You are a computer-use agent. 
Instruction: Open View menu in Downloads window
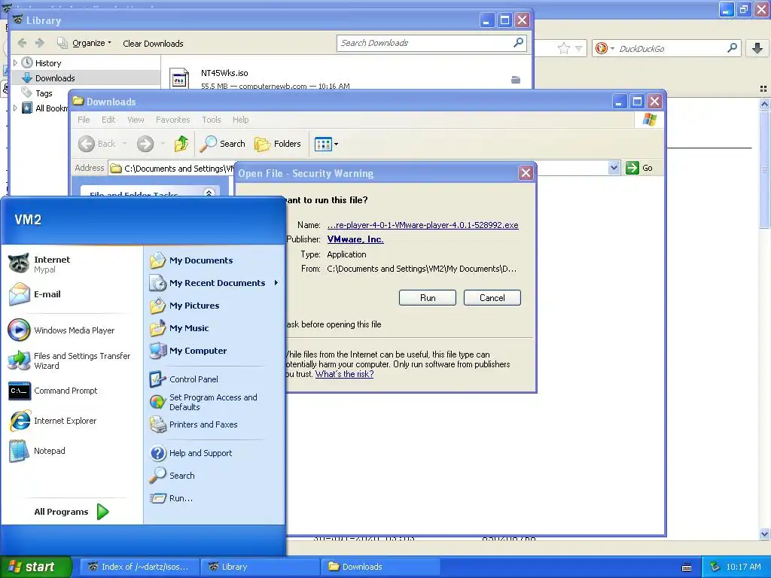(x=136, y=120)
